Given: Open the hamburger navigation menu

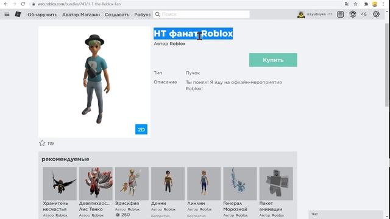Looking at the screenshot, I should [7, 15].
